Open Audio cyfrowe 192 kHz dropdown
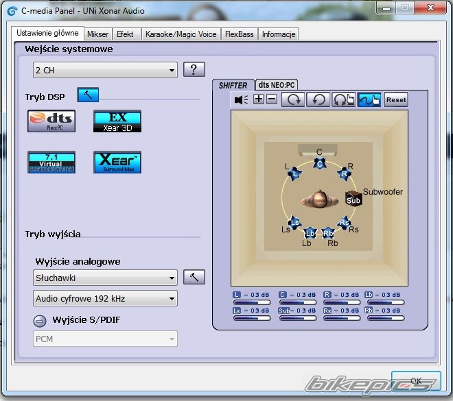This screenshot has width=453, height=401. pyautogui.click(x=105, y=298)
